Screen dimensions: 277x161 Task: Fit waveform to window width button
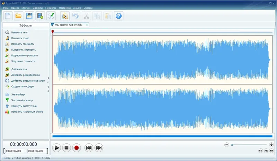click(261, 151)
